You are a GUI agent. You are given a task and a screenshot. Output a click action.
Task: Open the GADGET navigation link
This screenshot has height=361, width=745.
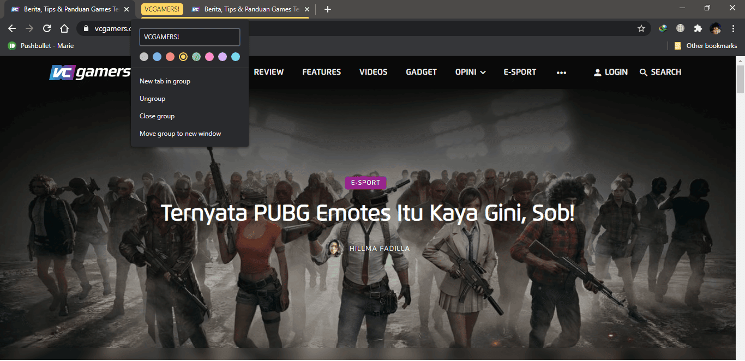[422, 72]
